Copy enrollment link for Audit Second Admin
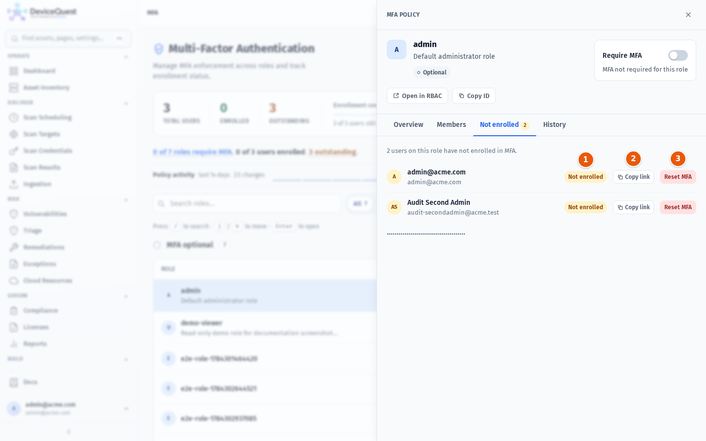Screen dimensions: 706x441 pos(633,207)
